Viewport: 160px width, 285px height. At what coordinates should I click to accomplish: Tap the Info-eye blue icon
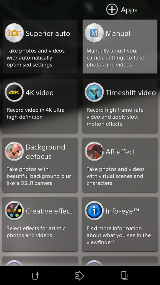point(94,211)
